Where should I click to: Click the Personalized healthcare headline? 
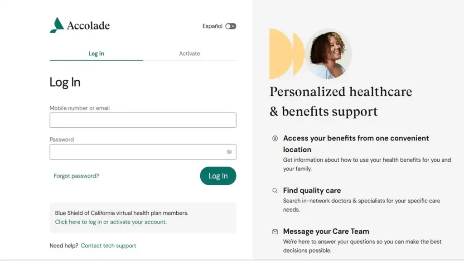tap(341, 101)
